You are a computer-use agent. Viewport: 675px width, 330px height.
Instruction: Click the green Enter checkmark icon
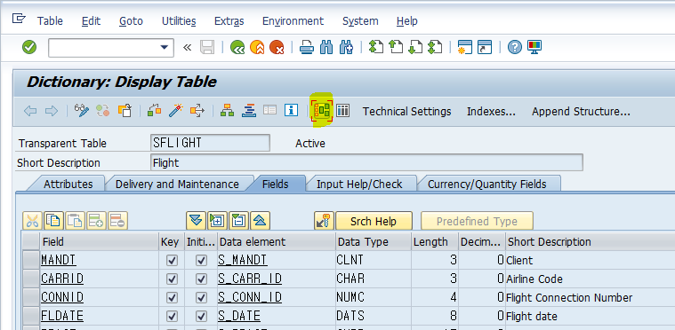click(x=29, y=47)
